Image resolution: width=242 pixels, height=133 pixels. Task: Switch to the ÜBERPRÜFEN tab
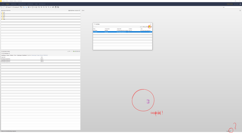(14, 4)
